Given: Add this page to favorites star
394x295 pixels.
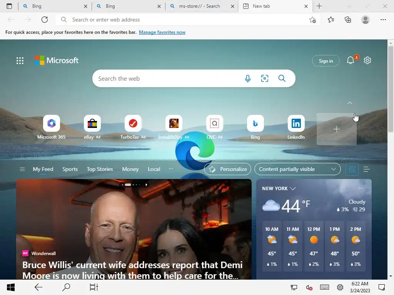Looking at the screenshot, I should tap(312, 20).
